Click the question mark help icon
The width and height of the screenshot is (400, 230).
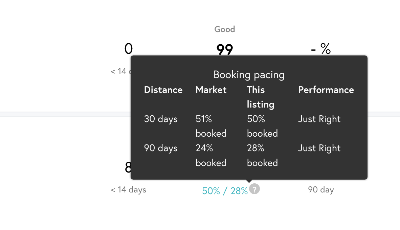coord(254,189)
